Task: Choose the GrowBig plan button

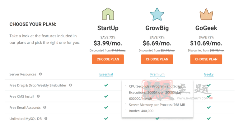Action: [x=157, y=59]
